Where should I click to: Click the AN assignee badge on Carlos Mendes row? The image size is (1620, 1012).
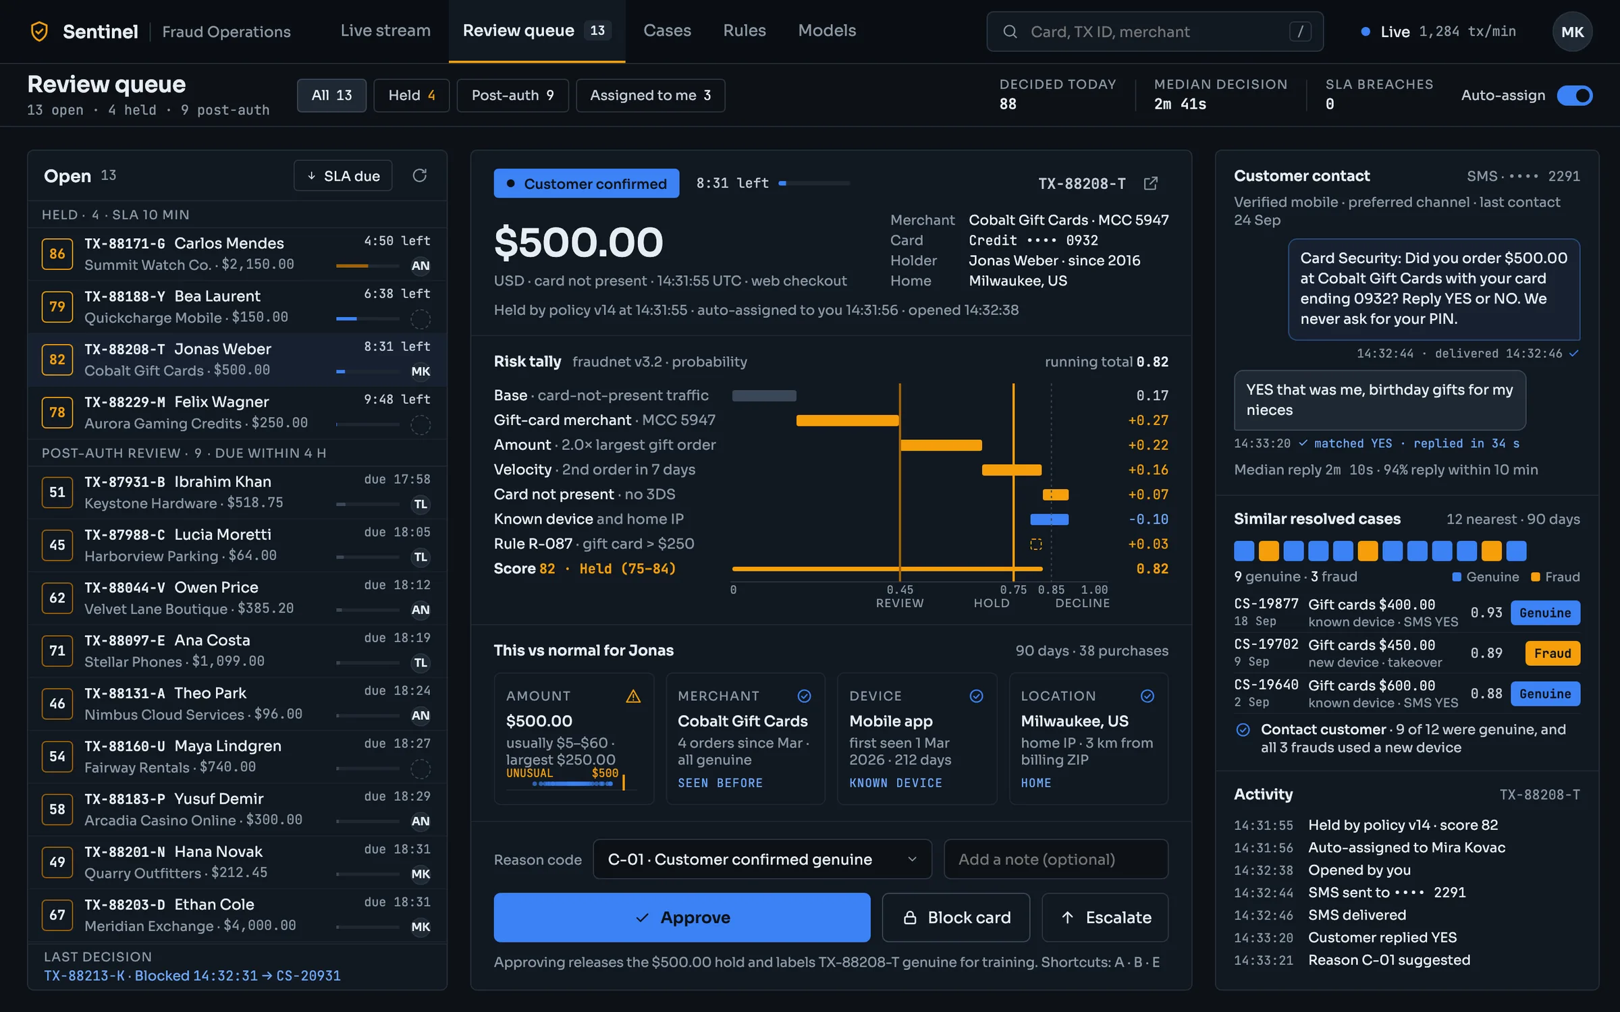(x=421, y=266)
